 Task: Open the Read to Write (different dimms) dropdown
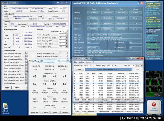(x=66, y=56)
